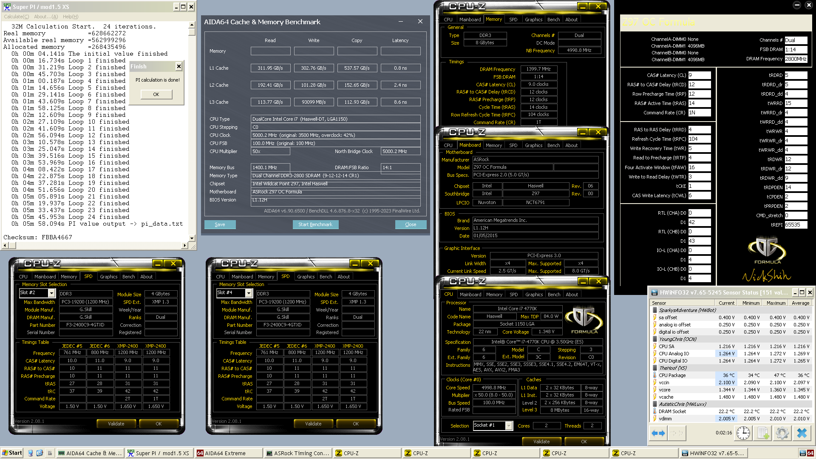
Task: Click Refresh Cycle Time (tRFC) field
Action: (700, 139)
